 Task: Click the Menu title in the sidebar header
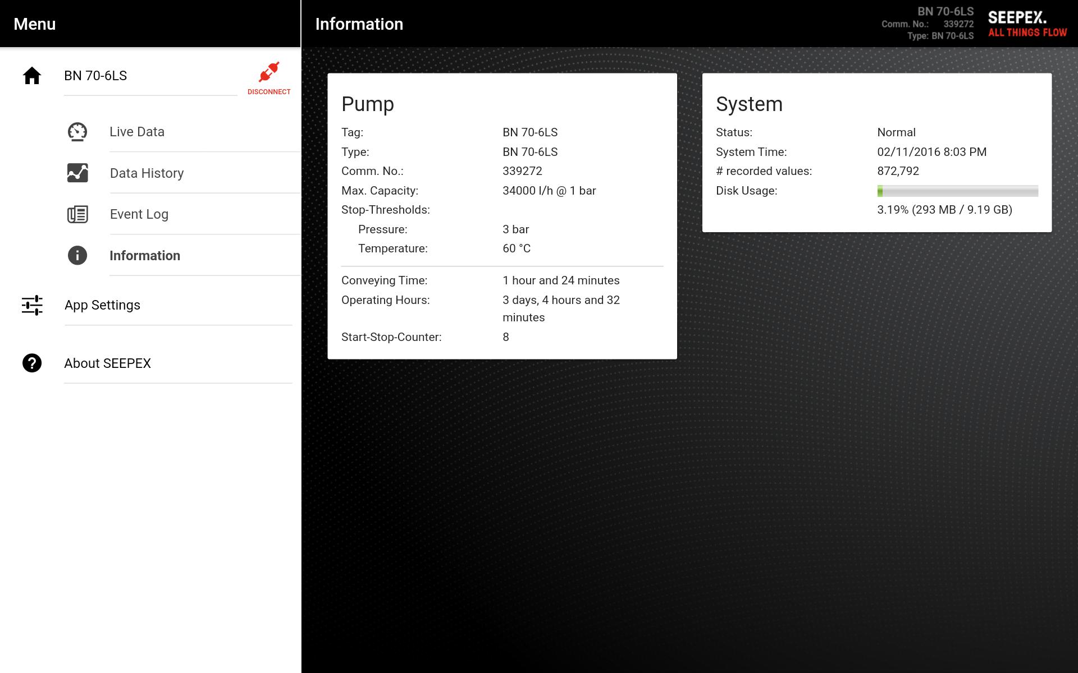(35, 24)
